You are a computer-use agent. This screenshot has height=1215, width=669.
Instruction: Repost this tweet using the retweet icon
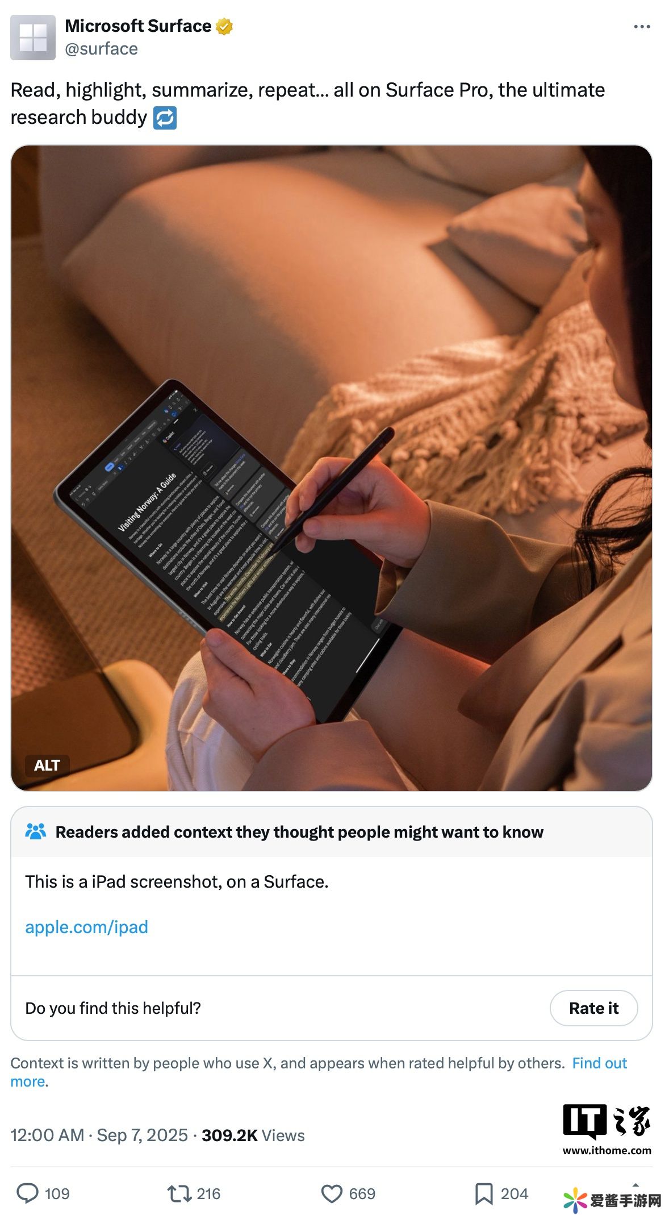pyautogui.click(x=179, y=1193)
